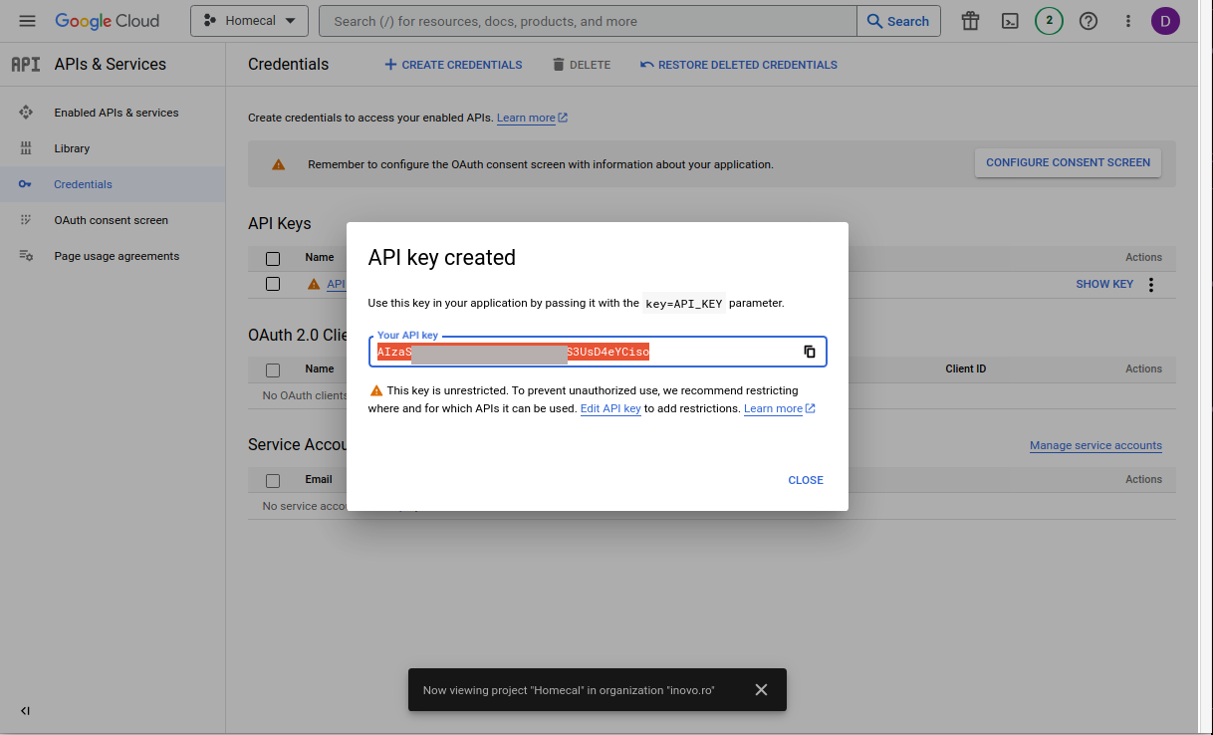1213x735 pixels.
Task: Open the account avatar "D" menu
Action: (1165, 20)
